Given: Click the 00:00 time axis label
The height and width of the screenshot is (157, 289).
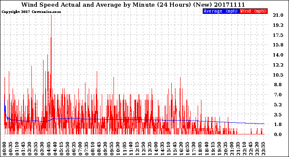Looking at the screenshot, I should [5, 149].
